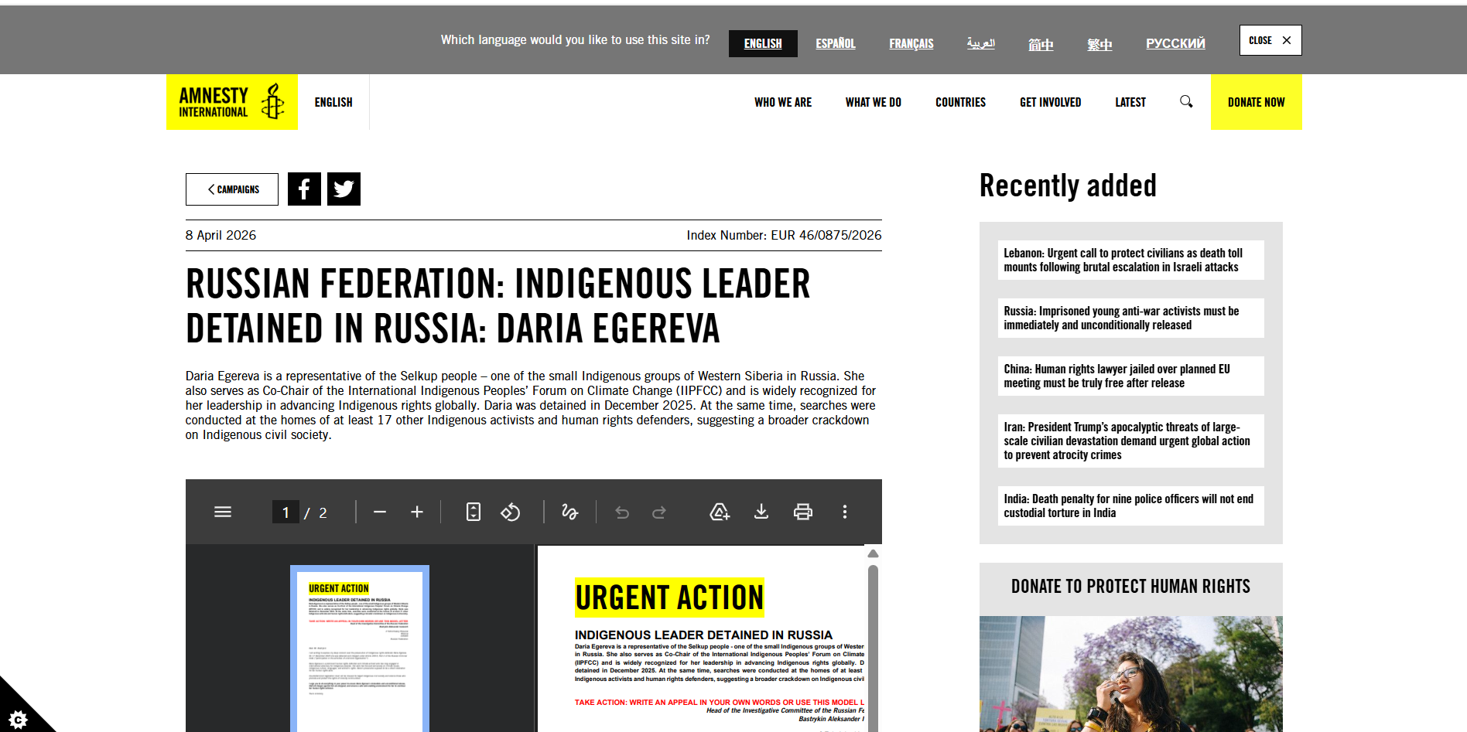Choose Español as site language

[x=835, y=43]
